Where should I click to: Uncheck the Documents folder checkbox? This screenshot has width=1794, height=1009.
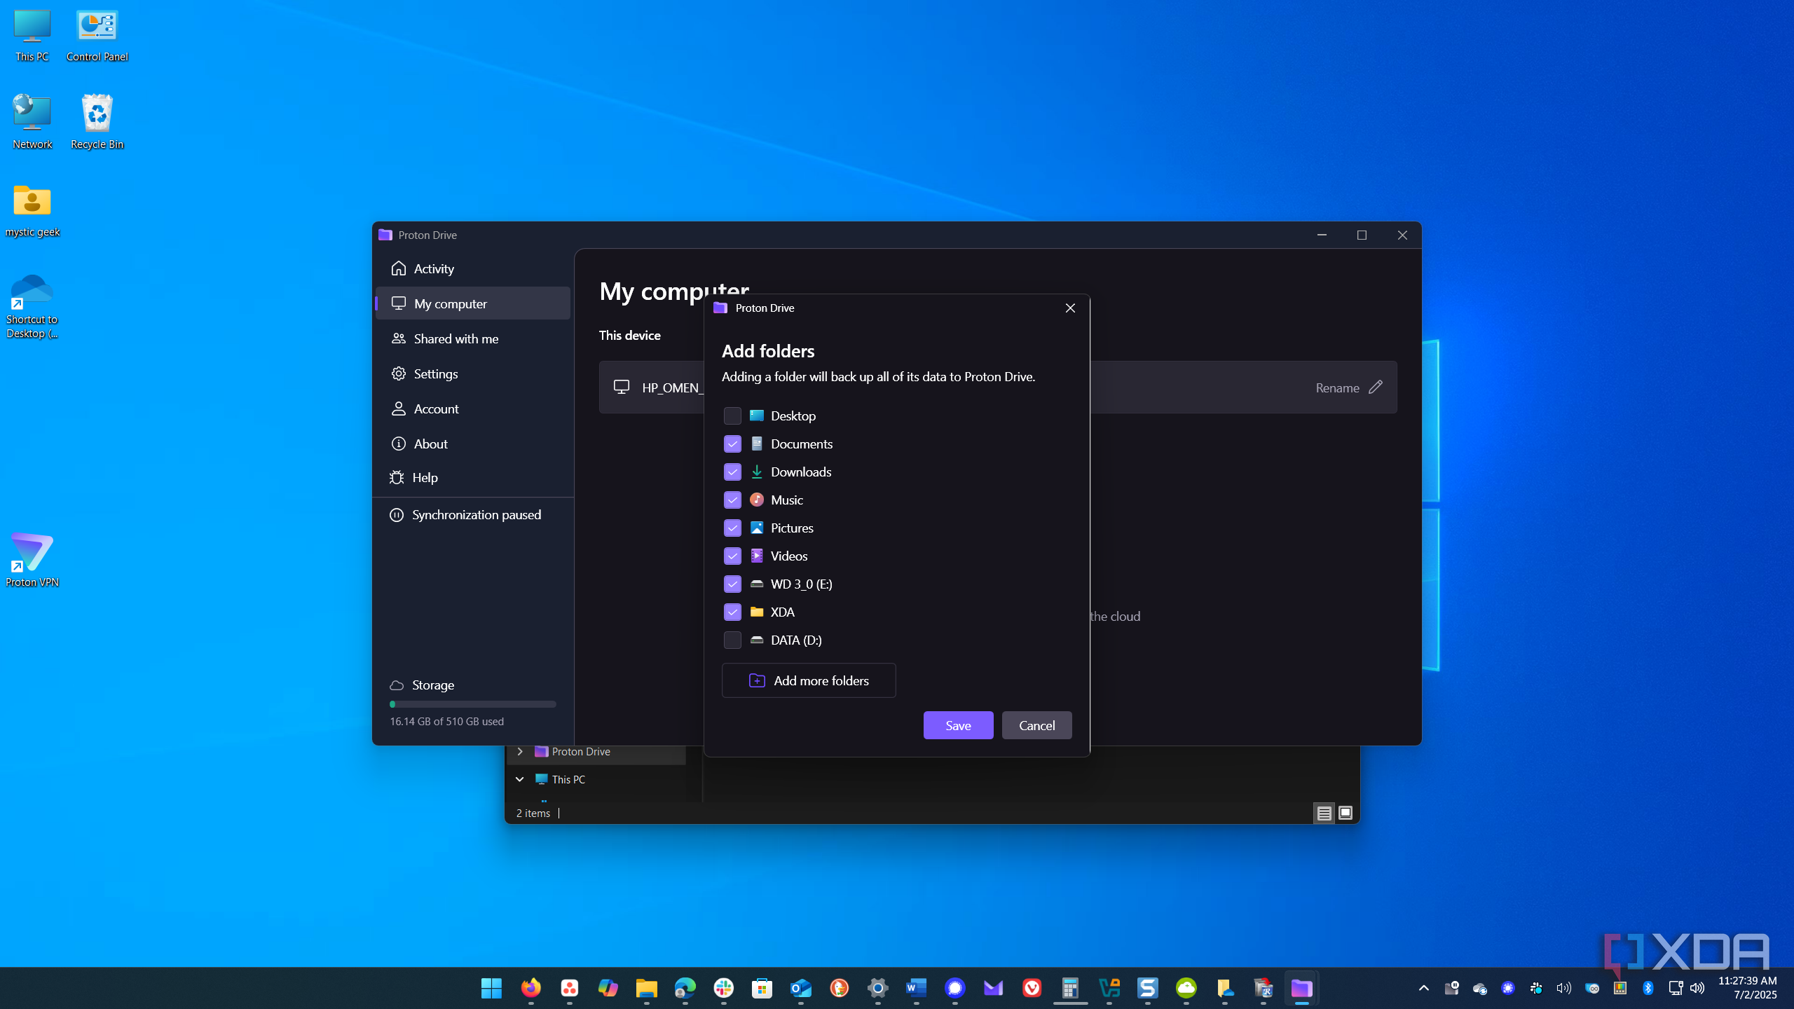pyautogui.click(x=732, y=444)
